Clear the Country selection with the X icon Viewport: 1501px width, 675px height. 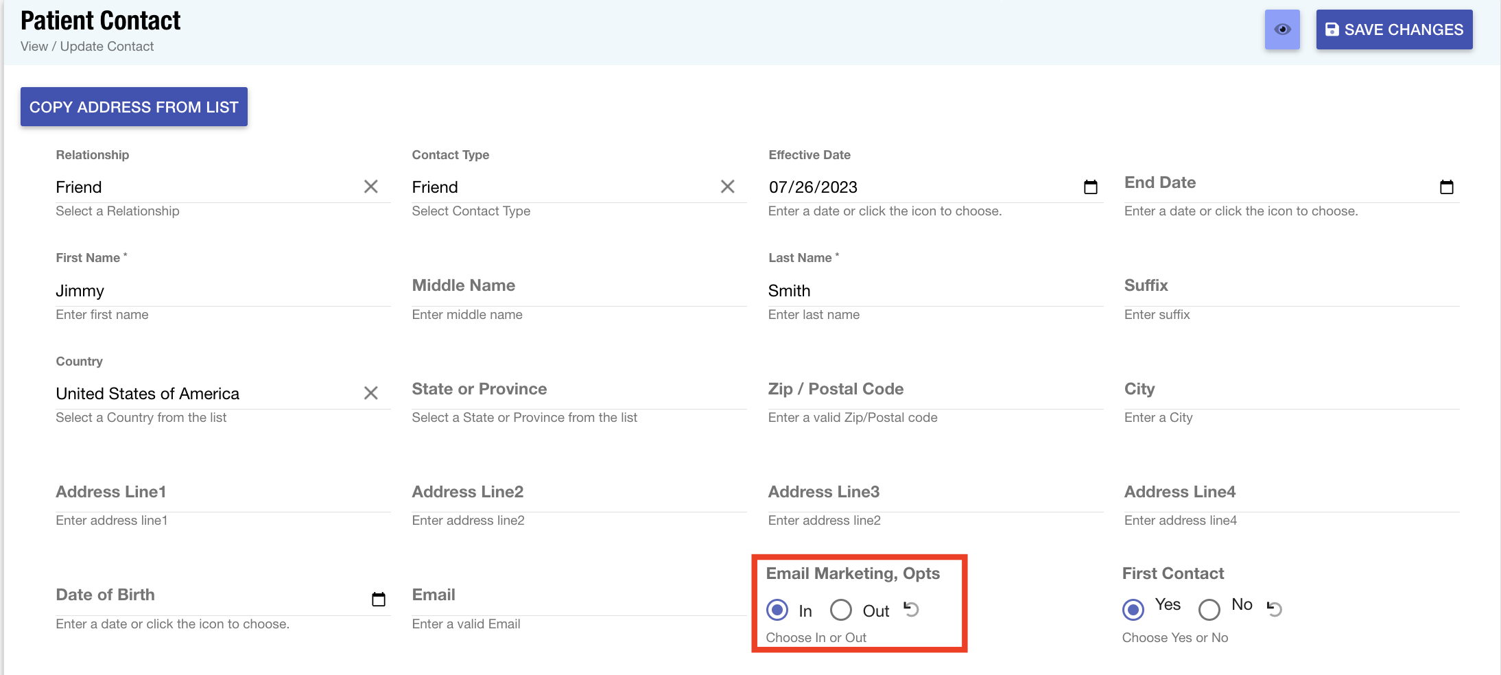pyautogui.click(x=371, y=393)
